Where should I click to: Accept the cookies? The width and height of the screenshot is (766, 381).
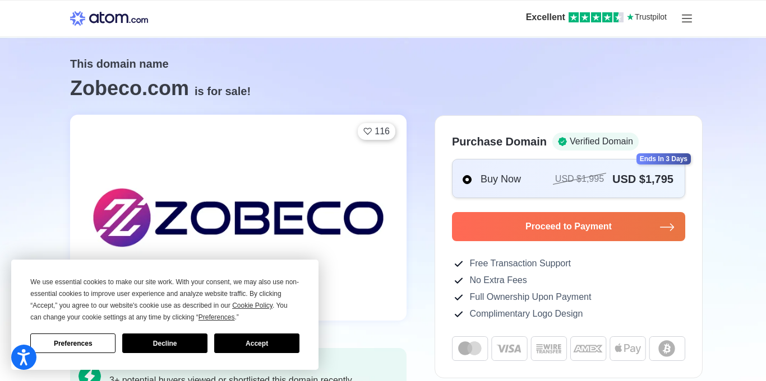pyautogui.click(x=256, y=344)
